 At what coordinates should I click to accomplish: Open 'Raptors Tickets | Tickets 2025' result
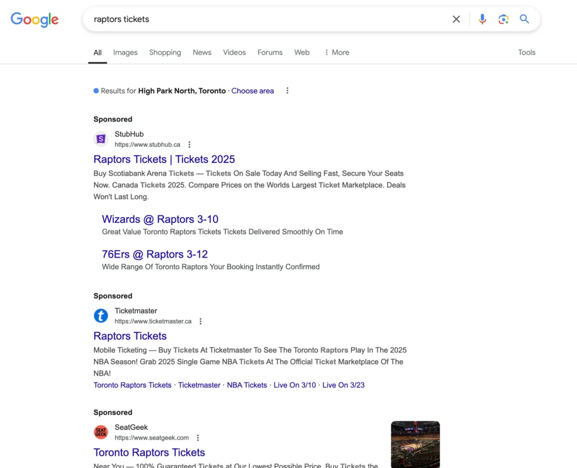(x=164, y=159)
